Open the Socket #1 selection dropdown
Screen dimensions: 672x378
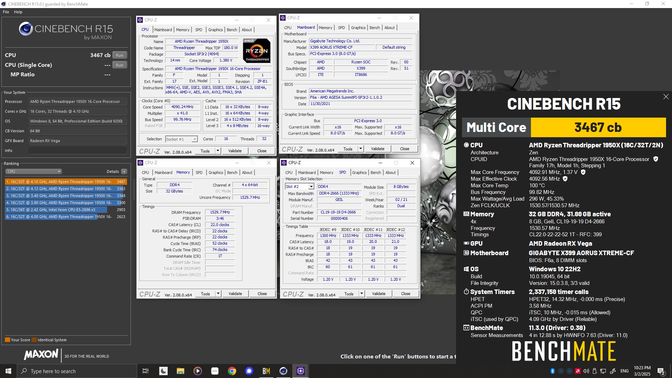(x=181, y=139)
